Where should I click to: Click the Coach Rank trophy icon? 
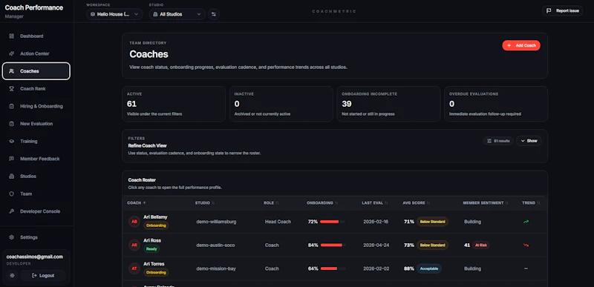coord(11,88)
